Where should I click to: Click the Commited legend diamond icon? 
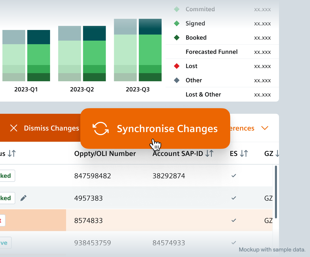(177, 9)
